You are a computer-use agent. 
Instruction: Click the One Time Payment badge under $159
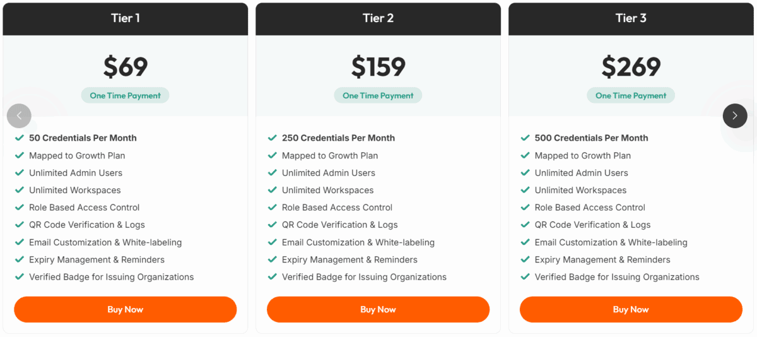378,95
